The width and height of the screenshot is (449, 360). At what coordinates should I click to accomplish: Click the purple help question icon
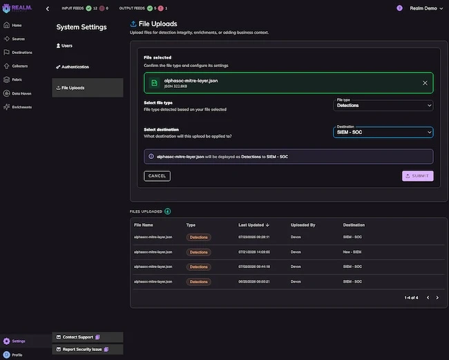pos(399,8)
